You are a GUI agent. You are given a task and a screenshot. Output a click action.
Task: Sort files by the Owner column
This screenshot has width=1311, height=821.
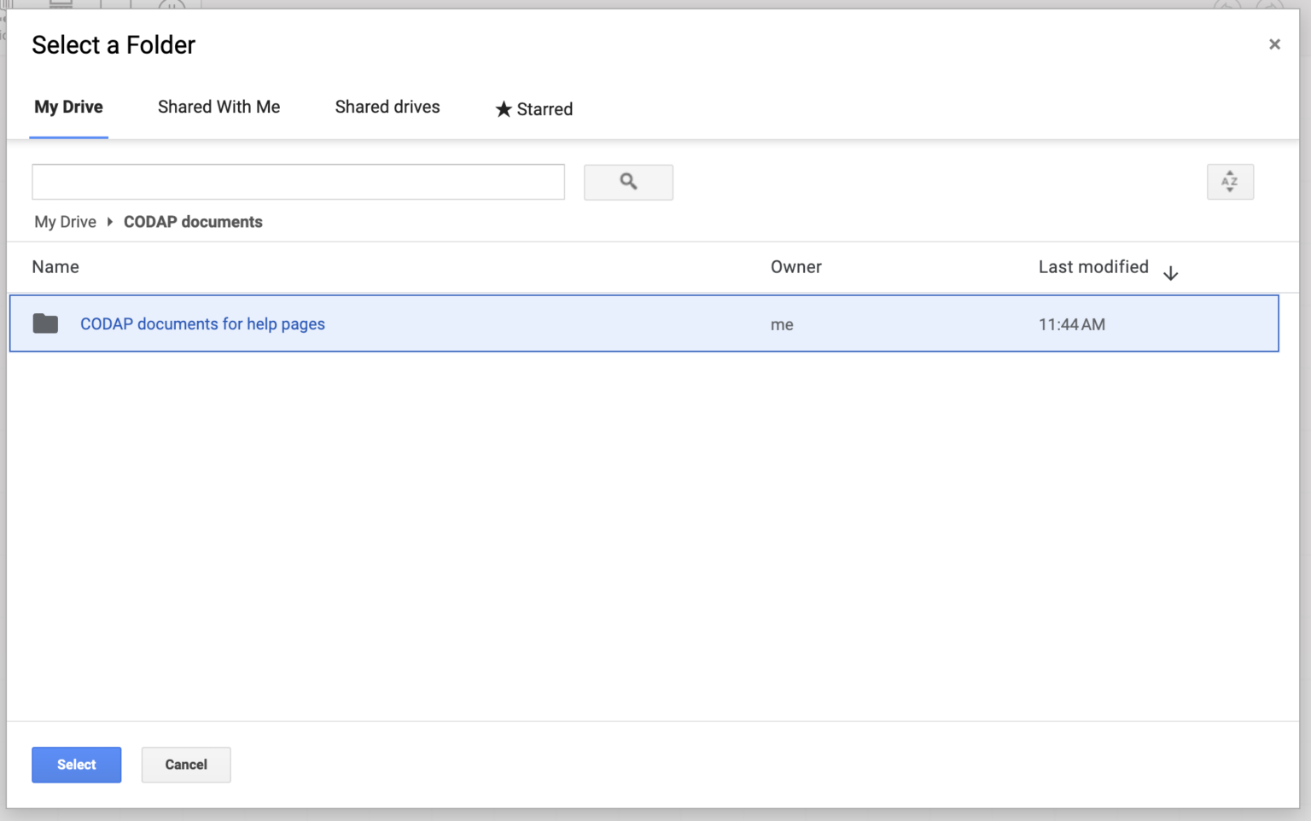(x=795, y=266)
